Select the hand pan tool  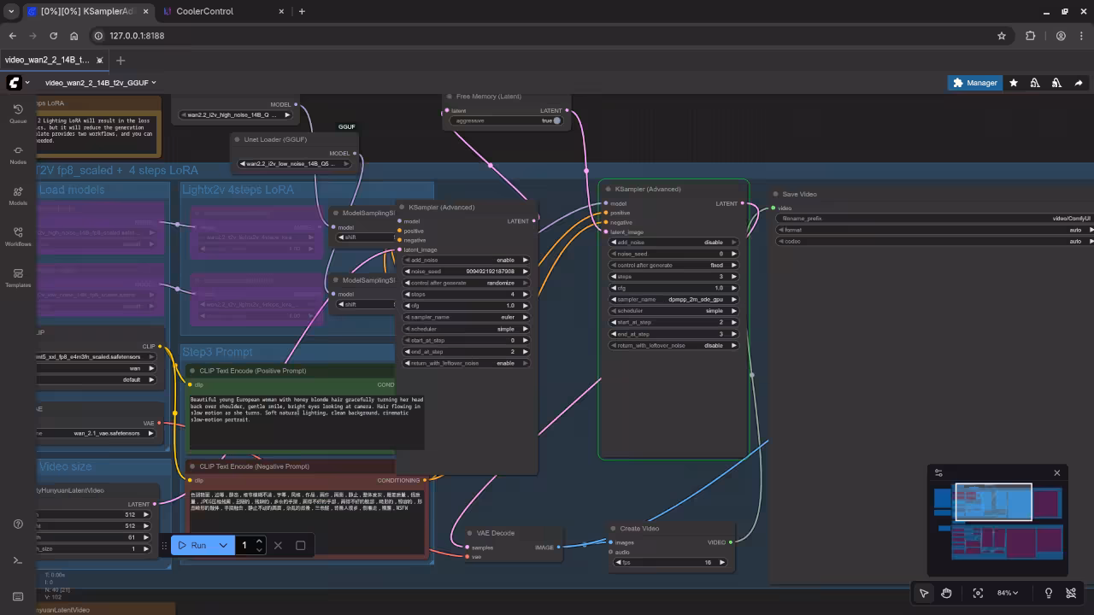[x=946, y=593]
